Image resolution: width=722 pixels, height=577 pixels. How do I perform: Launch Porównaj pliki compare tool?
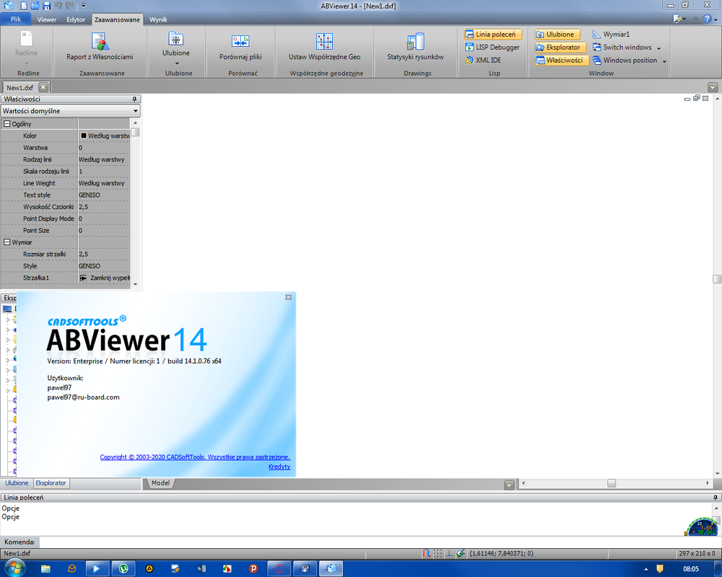coord(240,47)
